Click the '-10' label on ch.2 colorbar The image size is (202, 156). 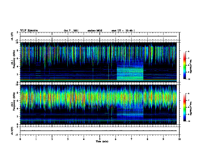(188, 121)
